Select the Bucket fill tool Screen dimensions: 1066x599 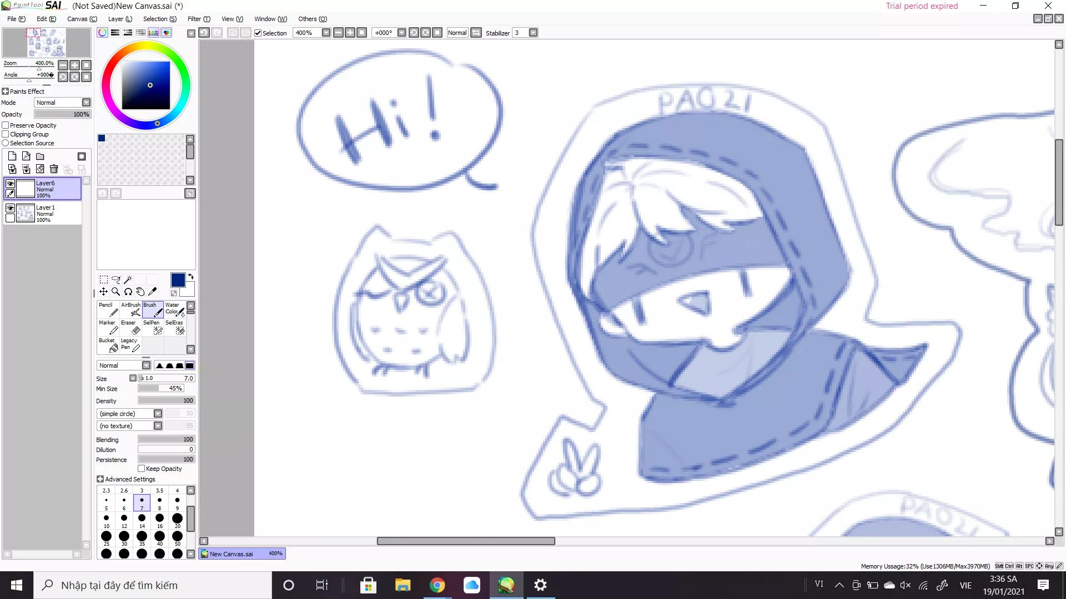click(x=108, y=344)
